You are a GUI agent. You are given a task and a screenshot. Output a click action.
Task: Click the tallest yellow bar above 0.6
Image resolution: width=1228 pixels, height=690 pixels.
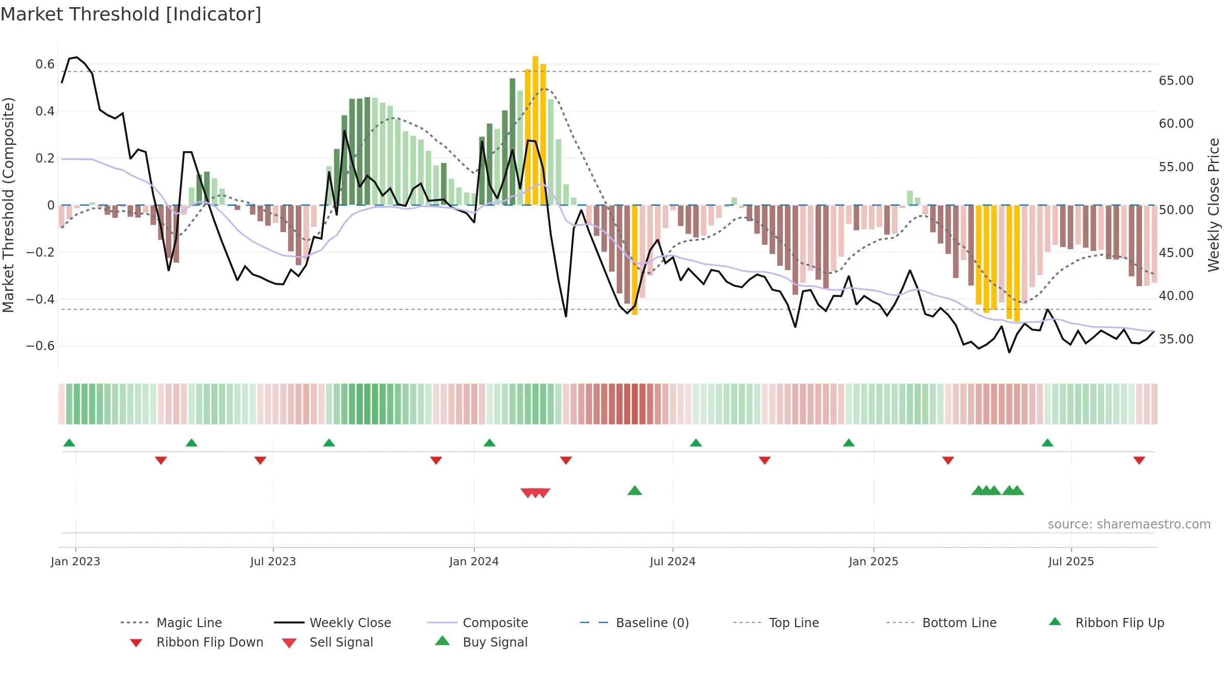tap(535, 130)
